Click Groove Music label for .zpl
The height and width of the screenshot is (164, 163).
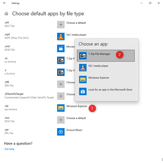(74, 130)
